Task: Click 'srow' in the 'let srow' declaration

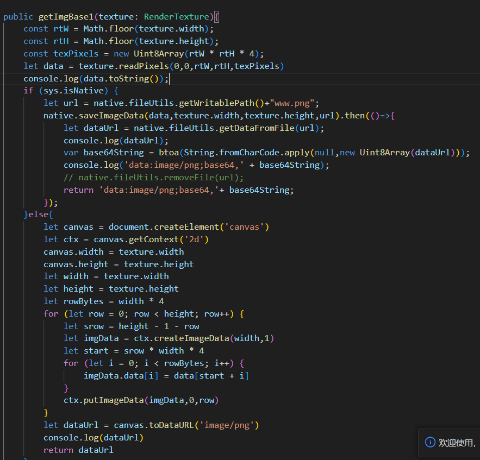Action: coord(93,326)
